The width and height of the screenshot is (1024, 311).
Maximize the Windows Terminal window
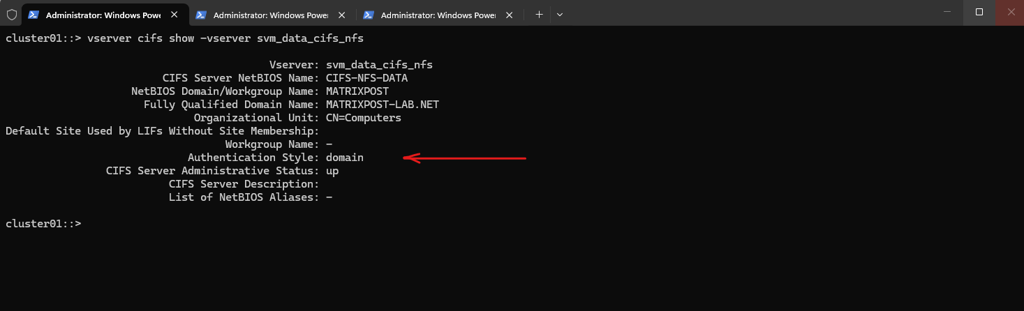[x=979, y=12]
